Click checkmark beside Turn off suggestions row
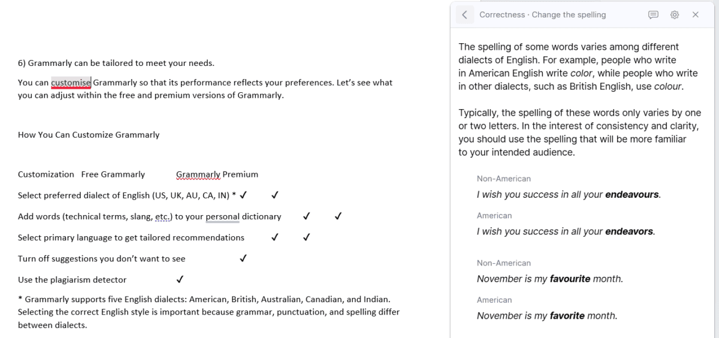The image size is (719, 338). (x=243, y=259)
